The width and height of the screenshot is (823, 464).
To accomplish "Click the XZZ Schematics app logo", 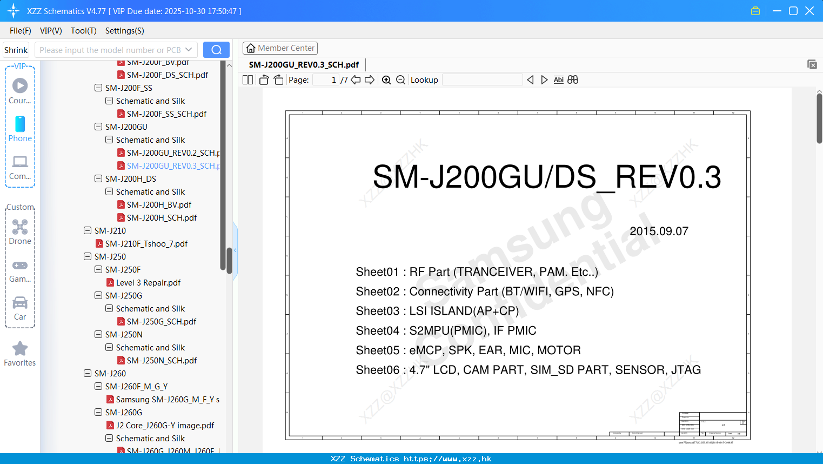I will pos(14,11).
